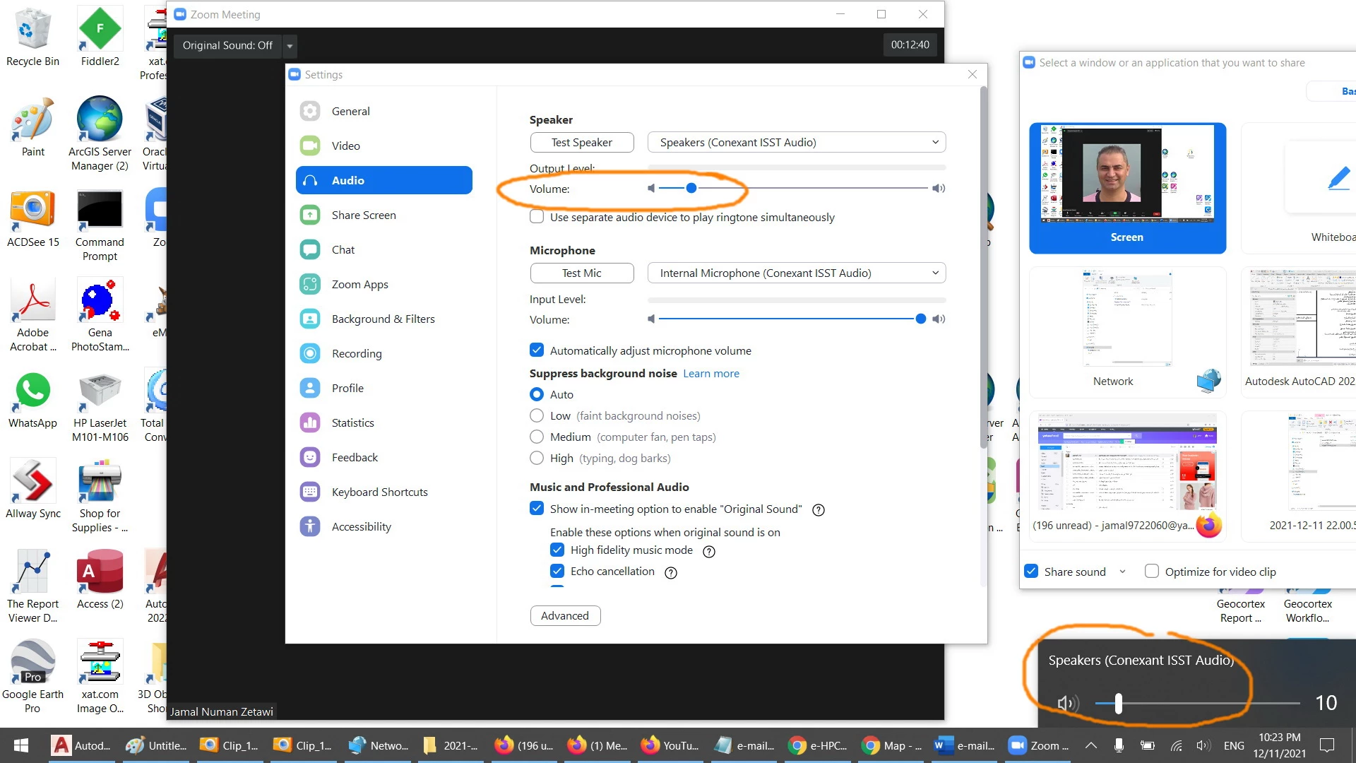The image size is (1356, 763).
Task: Click the help icon next to Echo cancellation
Action: tap(671, 572)
